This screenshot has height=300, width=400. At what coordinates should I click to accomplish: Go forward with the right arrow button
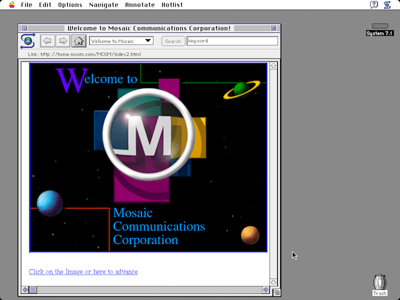pos(63,41)
